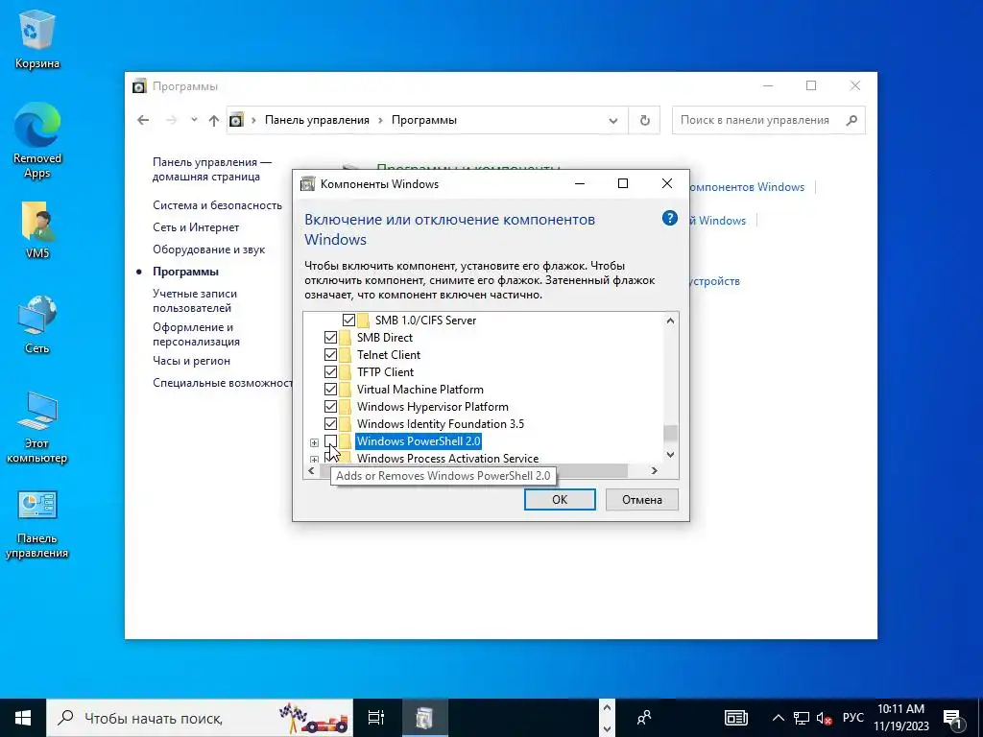Uncheck Windows Identity Foundation 3.5 checkbox

(x=330, y=423)
